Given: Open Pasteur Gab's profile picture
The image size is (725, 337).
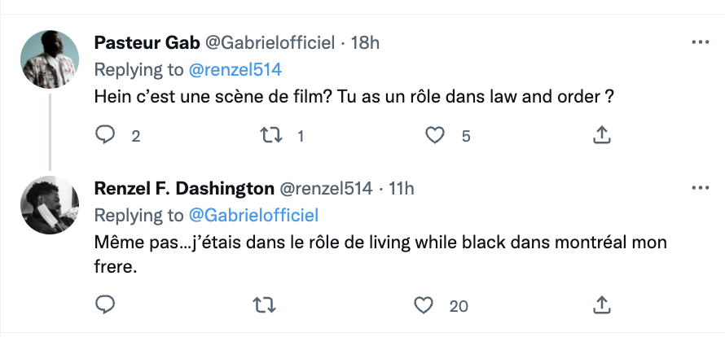Looking at the screenshot, I should pos(49,61).
